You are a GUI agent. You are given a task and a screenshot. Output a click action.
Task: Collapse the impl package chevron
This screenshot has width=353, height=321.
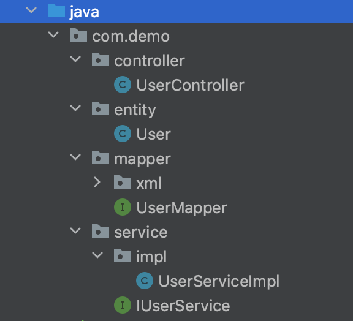(97, 255)
